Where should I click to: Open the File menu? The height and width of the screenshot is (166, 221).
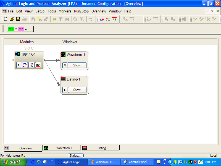point(11,11)
